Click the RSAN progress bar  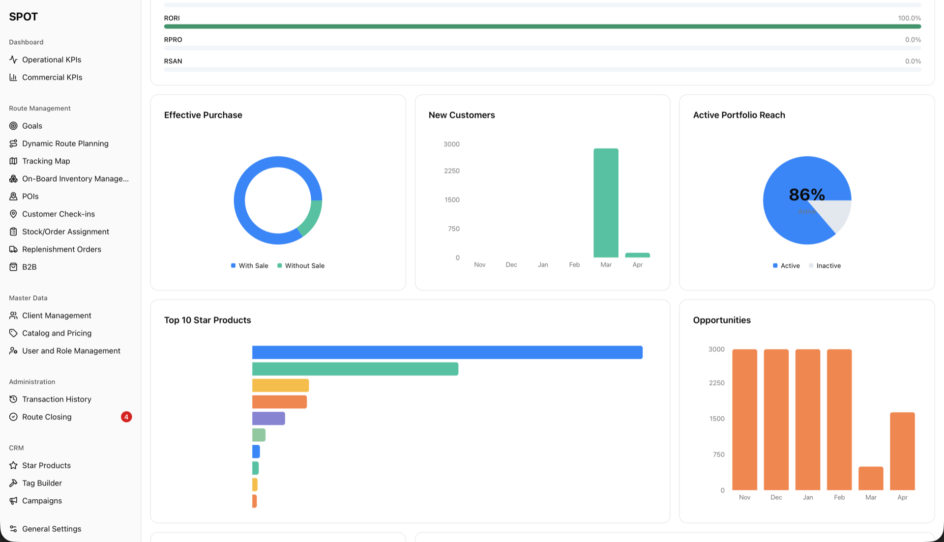542,70
